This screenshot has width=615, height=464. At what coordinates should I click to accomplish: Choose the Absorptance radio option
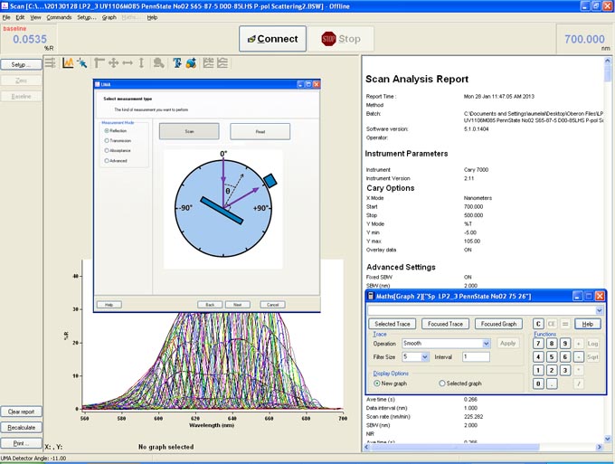click(108, 151)
